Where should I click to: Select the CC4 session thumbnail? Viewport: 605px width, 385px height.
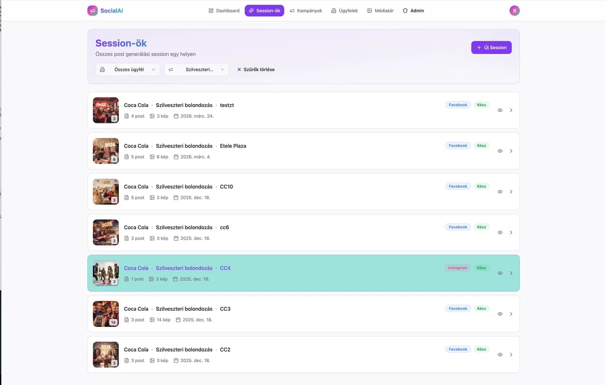coord(106,273)
